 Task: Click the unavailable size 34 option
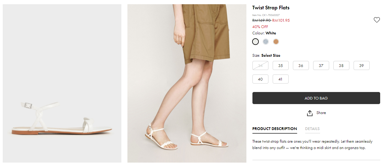pos(260,65)
